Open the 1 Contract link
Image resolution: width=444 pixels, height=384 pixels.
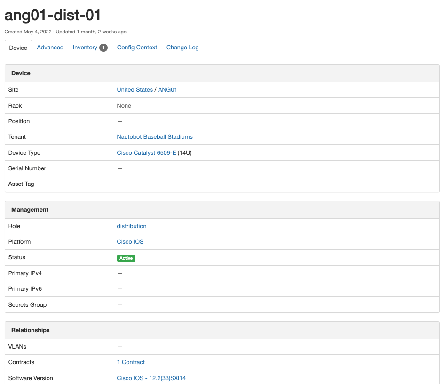pyautogui.click(x=131, y=362)
